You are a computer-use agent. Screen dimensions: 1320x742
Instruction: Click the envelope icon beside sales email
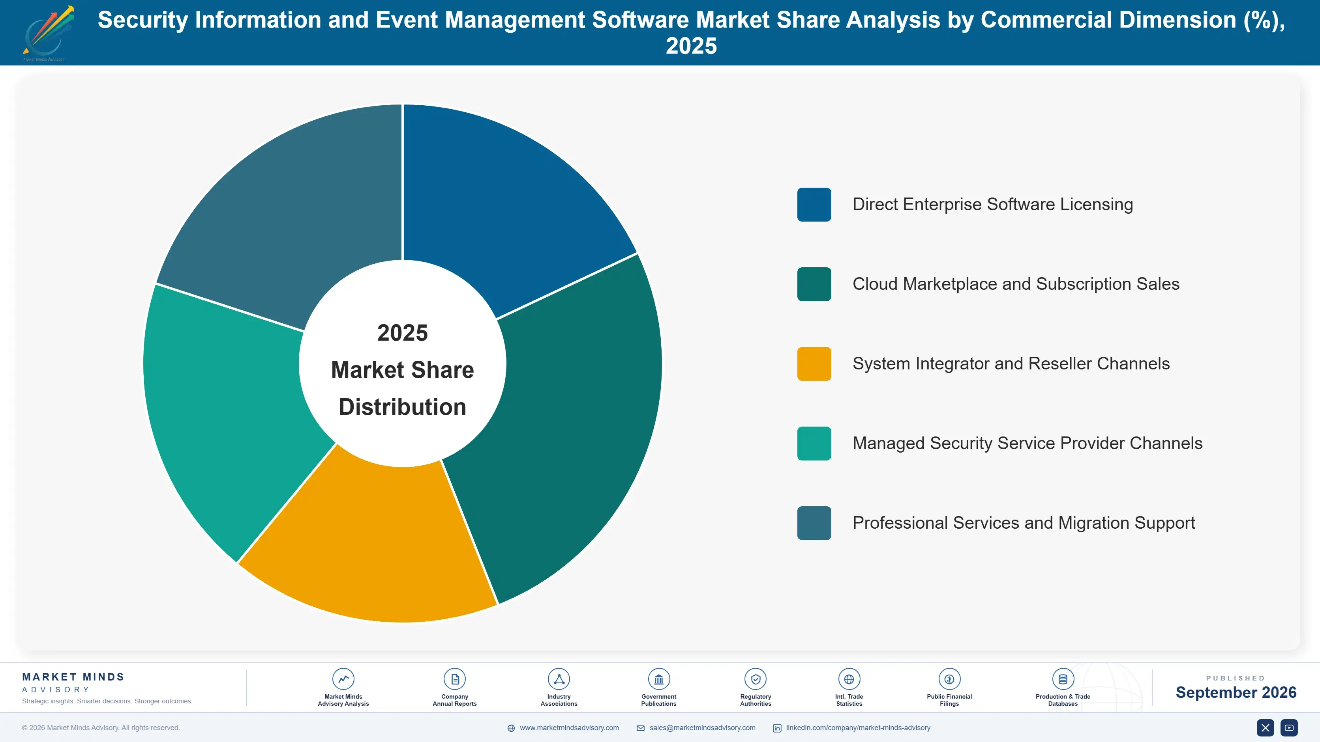641,728
